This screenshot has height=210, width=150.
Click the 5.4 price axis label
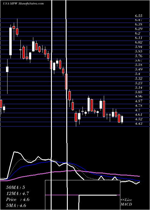137,74
